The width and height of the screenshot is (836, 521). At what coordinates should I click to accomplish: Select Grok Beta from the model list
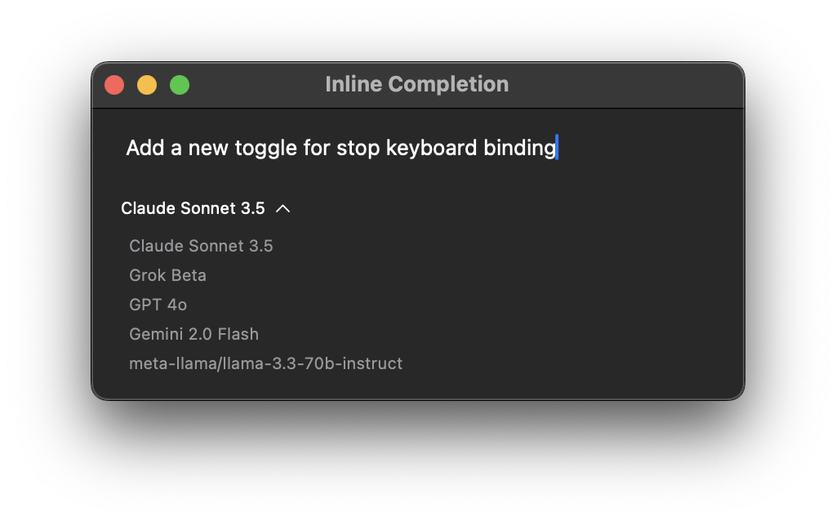click(x=167, y=275)
